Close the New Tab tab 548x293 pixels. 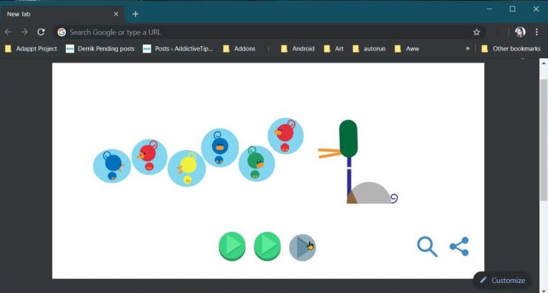(116, 14)
